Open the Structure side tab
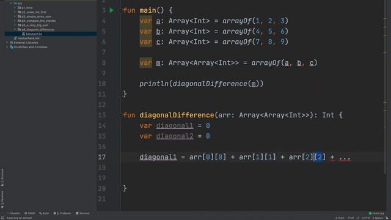The width and height of the screenshot is (391, 220). click(x=2, y=177)
